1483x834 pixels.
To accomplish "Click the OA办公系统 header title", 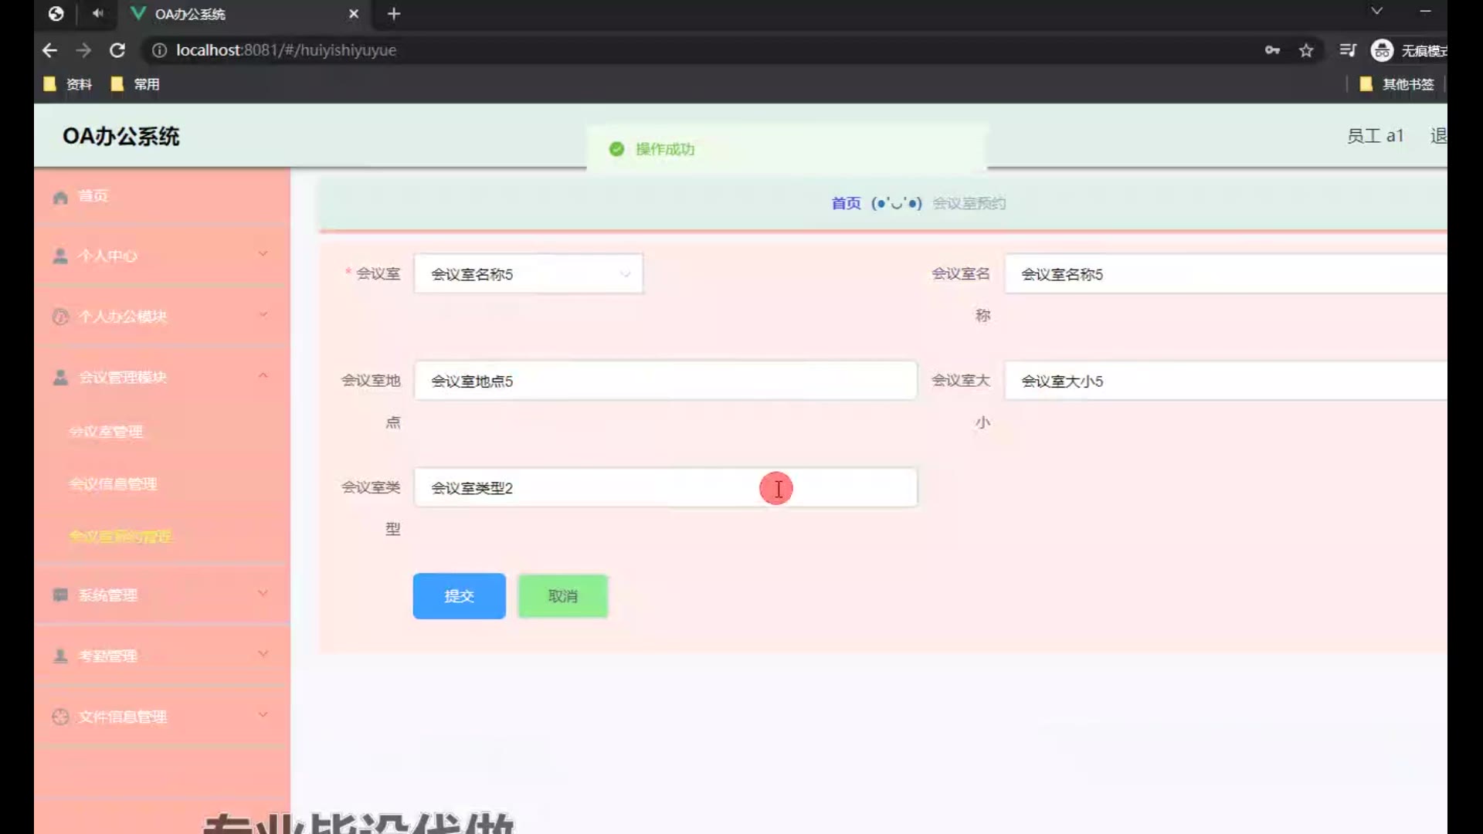I will pos(121,137).
